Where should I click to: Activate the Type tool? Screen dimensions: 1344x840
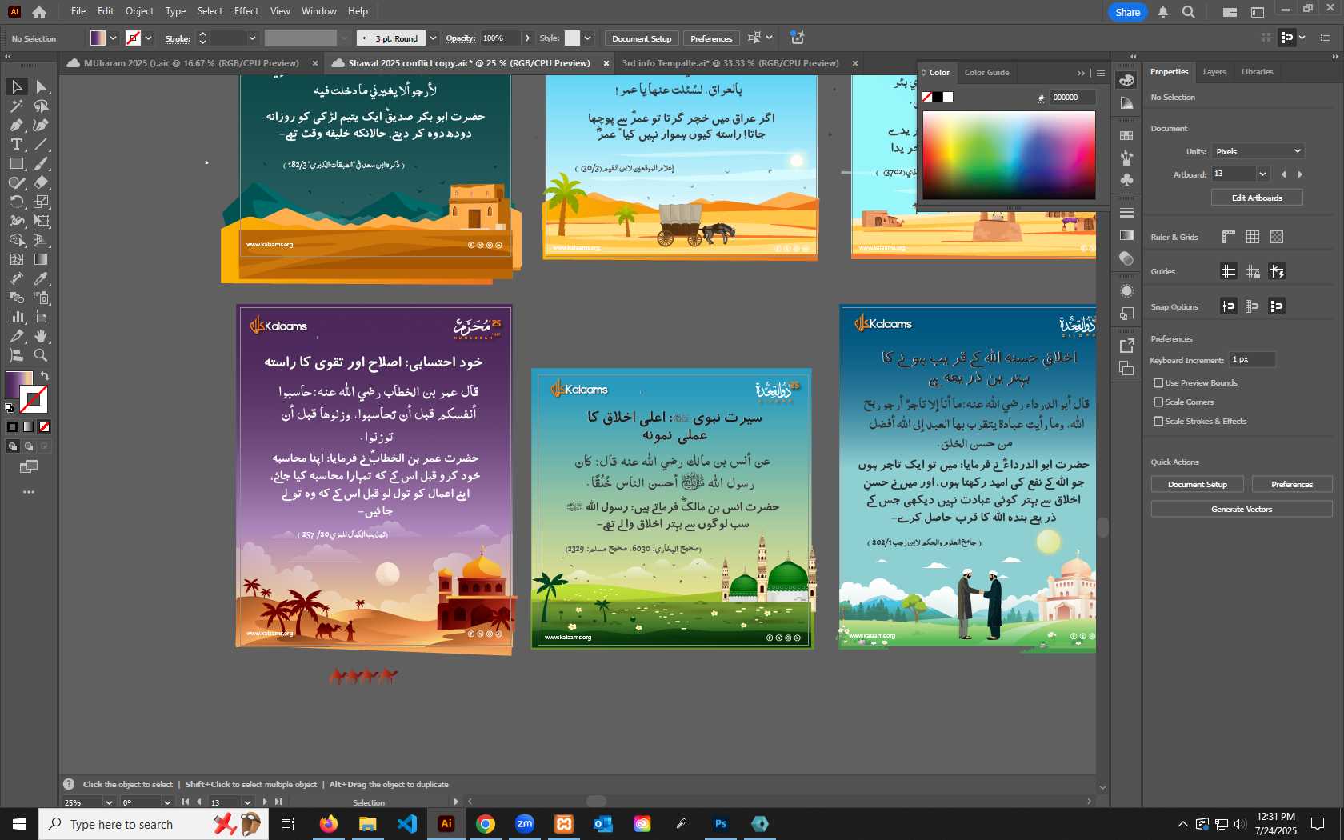17,144
